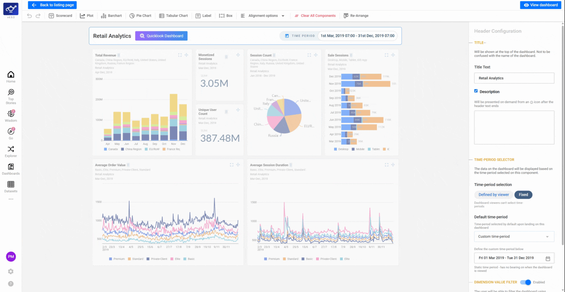Click move handle on Unique User Count

tap(238, 110)
